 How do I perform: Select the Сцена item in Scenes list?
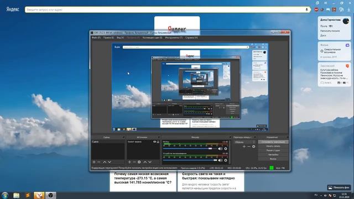(x=108, y=142)
